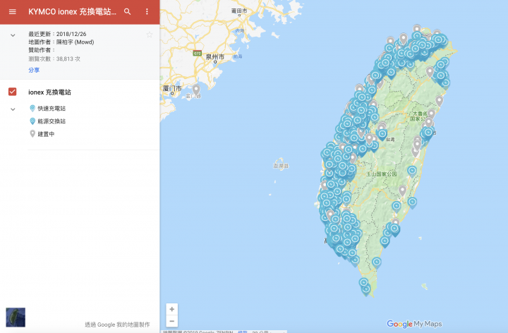Select the 快速充電站 legend entry
508x333 pixels.
47,108
